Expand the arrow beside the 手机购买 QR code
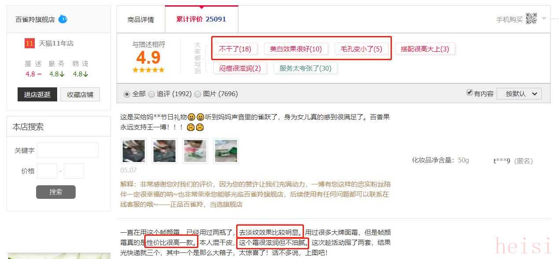This screenshot has width=559, height=259. (x=544, y=18)
